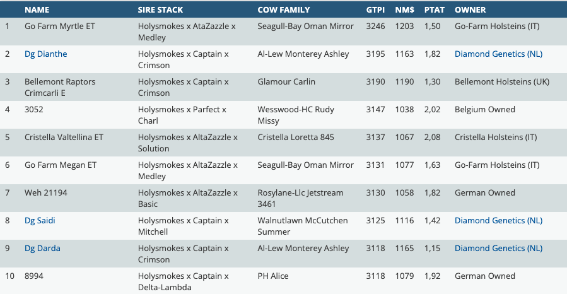The width and height of the screenshot is (567, 294).
Task: Click Diamond Genetics (NL) in row 9
Action: [x=498, y=249]
